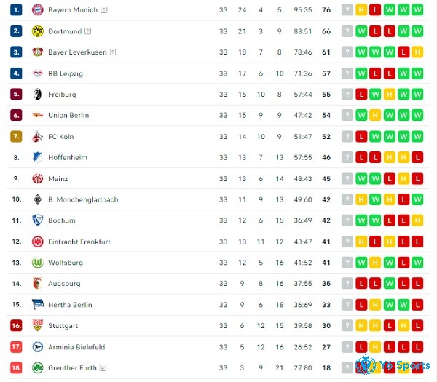437x382 pixels.
Task: Click Bayer Leverkusen's yellow H form badge
Action: point(417,52)
